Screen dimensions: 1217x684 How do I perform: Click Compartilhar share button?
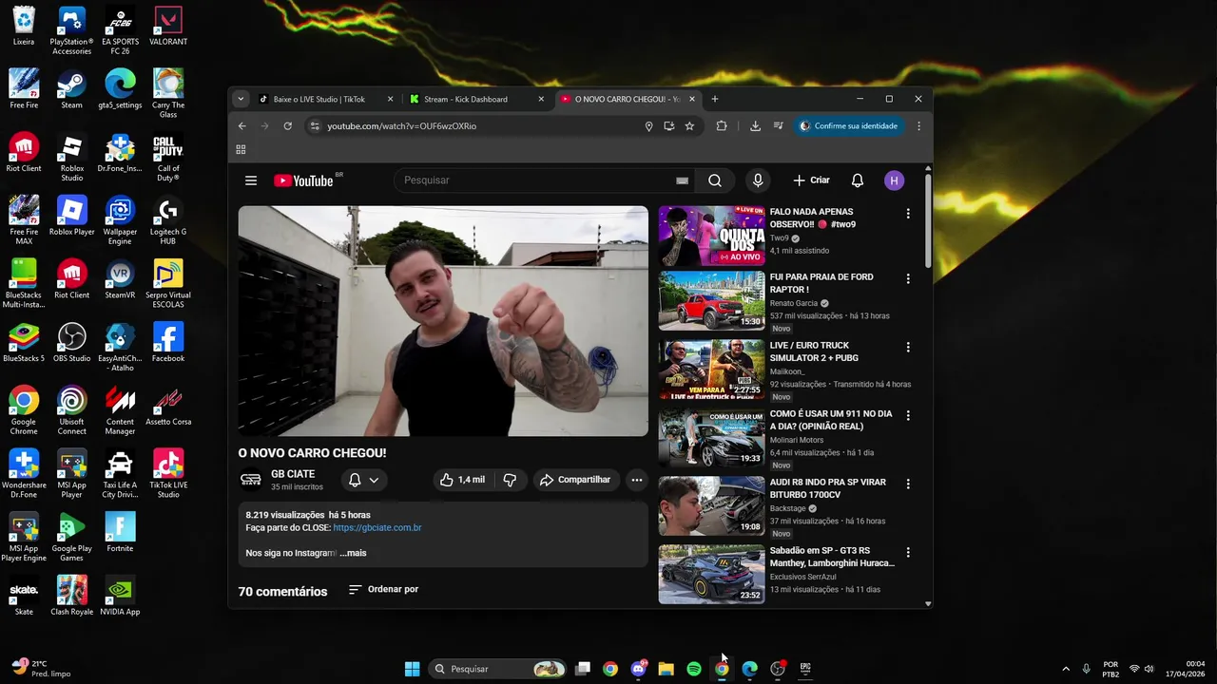(x=576, y=480)
